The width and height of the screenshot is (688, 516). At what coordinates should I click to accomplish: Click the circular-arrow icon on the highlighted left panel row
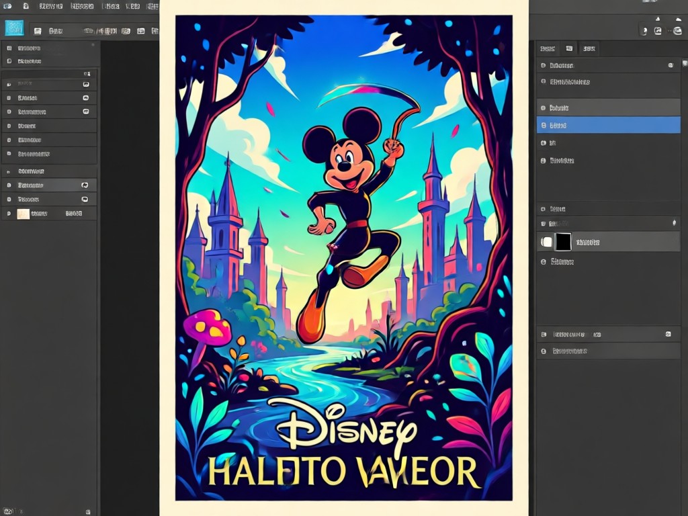point(85,185)
